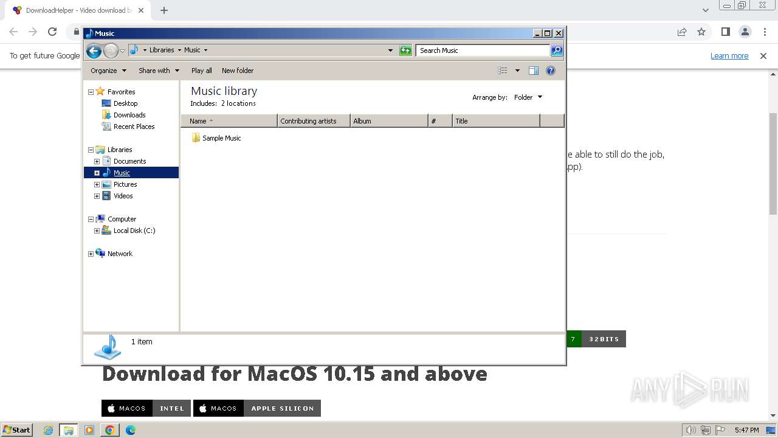Focus the Search Music field

483,50
